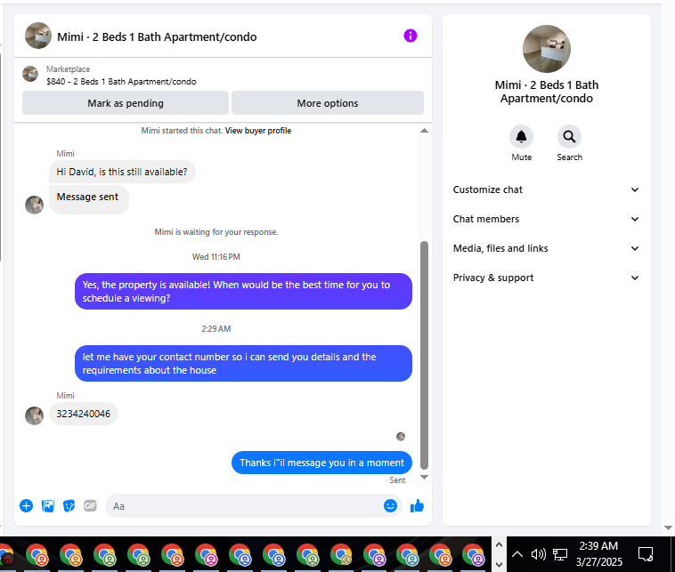This screenshot has height=572, width=675.
Task: Open More options for listing
Action: point(328,103)
